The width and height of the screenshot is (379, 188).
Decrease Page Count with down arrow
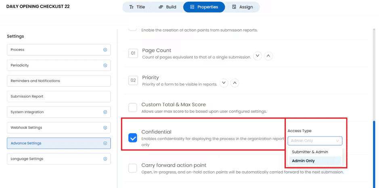(x=258, y=56)
